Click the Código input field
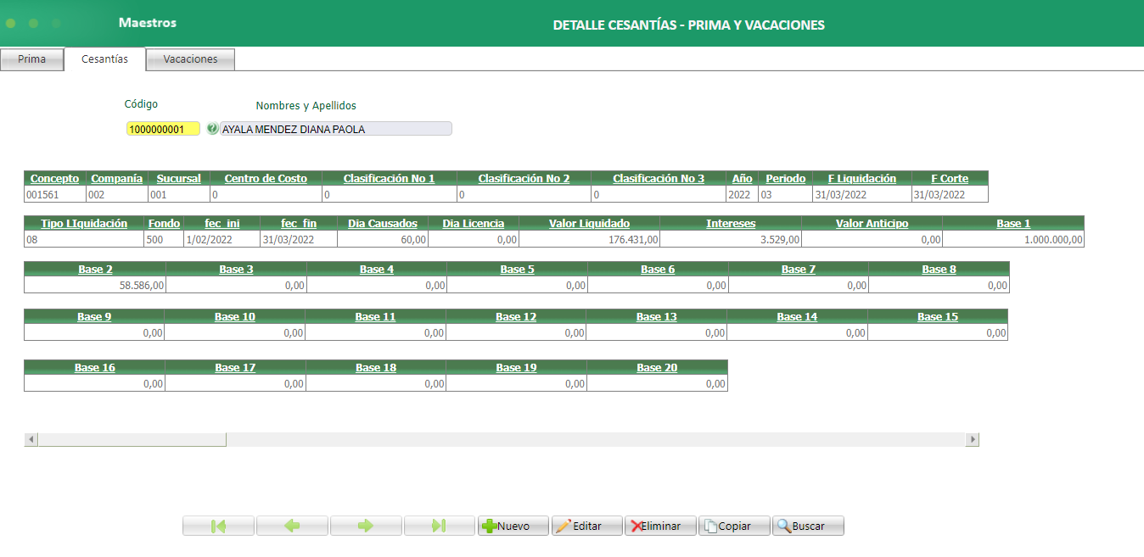The height and width of the screenshot is (557, 1144). pyautogui.click(x=163, y=129)
